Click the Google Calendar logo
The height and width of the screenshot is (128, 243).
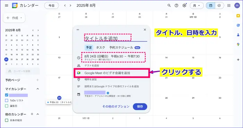point(15,6)
